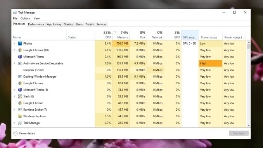
Task: Open the File menu
Action: coord(15,18)
